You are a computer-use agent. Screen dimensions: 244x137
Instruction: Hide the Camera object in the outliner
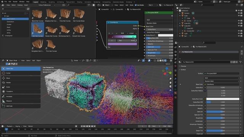click(x=239, y=13)
